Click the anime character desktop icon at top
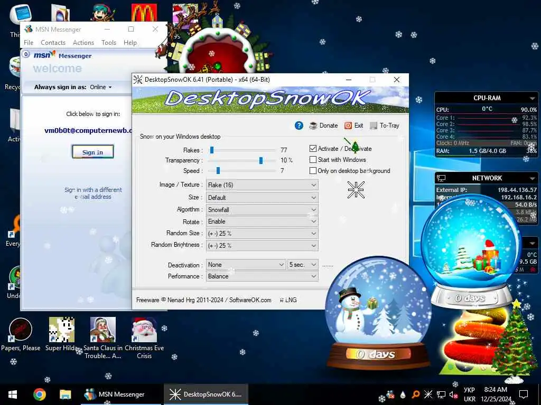The image size is (541, 405). tap(103, 13)
